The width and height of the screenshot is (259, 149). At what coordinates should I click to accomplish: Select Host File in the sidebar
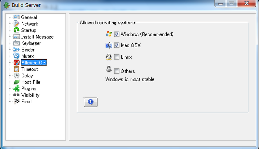(31, 82)
